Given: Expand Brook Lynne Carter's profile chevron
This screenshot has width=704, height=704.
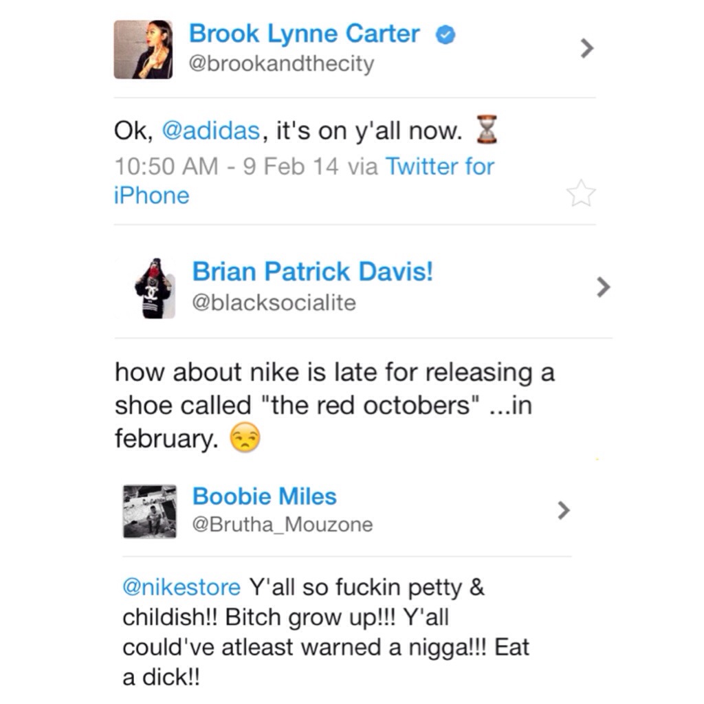Looking at the screenshot, I should (586, 48).
